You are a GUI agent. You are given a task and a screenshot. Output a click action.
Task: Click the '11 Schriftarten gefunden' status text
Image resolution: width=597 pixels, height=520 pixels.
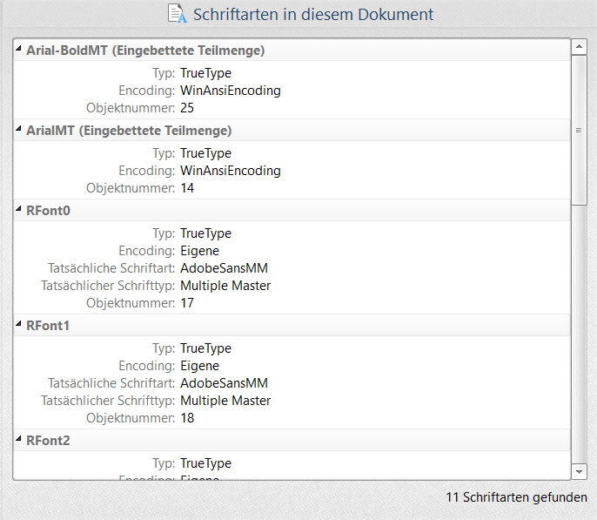pyautogui.click(x=516, y=497)
